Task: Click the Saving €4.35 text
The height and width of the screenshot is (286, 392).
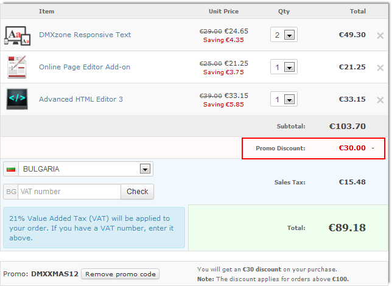Action: (x=223, y=40)
